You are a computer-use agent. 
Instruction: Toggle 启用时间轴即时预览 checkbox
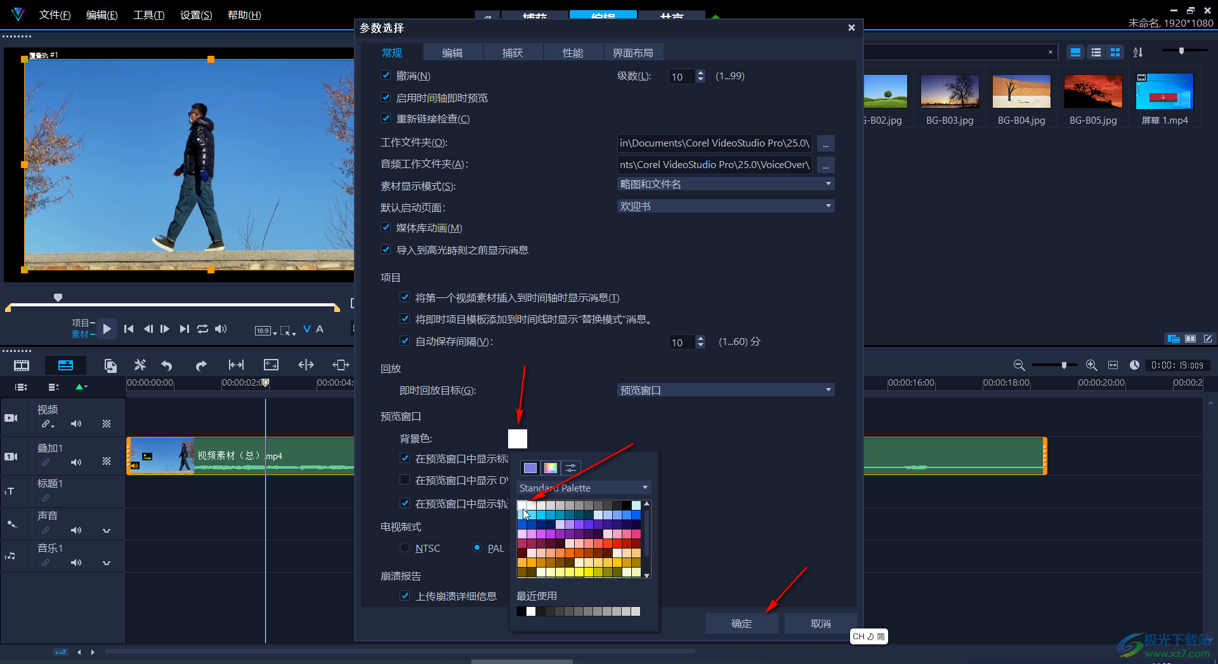click(x=386, y=97)
